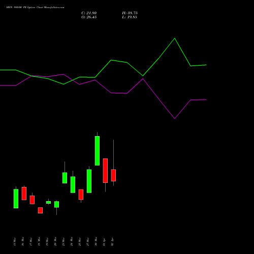Select the 13 Mar date label
This screenshot has height=254, width=254.
pos(15,241)
